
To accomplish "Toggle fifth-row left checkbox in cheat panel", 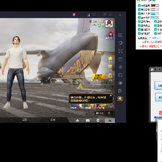I will 139,22.
